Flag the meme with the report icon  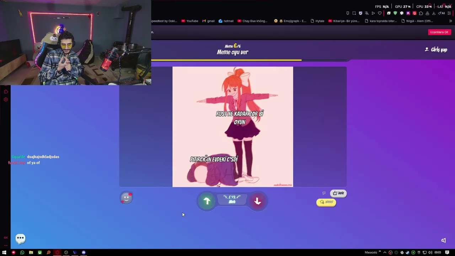coord(324,193)
